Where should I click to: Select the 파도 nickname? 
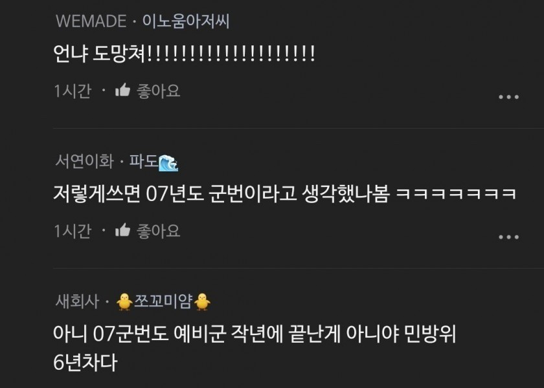(144, 162)
